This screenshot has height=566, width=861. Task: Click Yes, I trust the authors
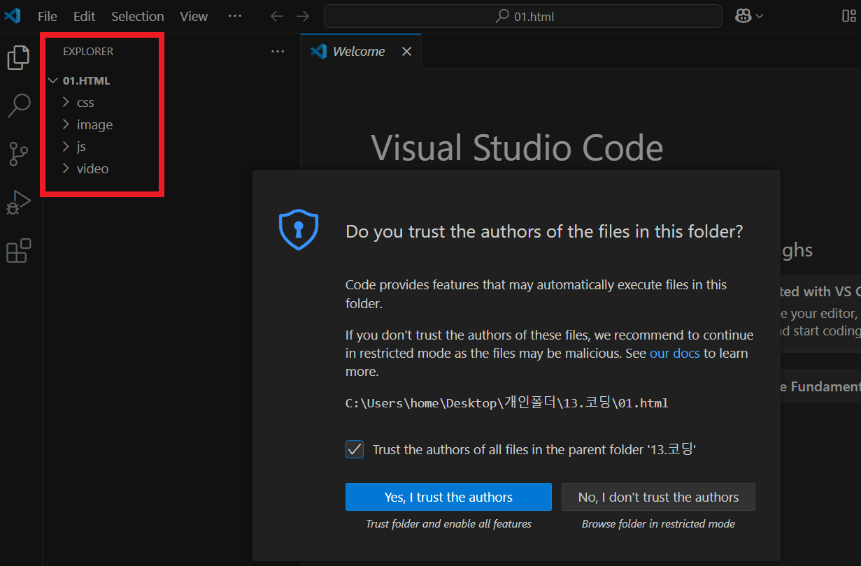click(448, 497)
